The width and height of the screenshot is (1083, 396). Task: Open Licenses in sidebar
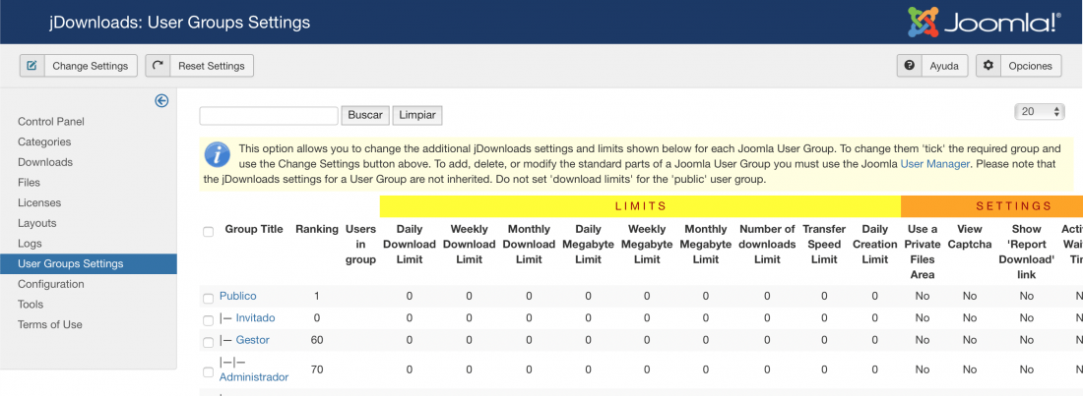[x=39, y=202]
